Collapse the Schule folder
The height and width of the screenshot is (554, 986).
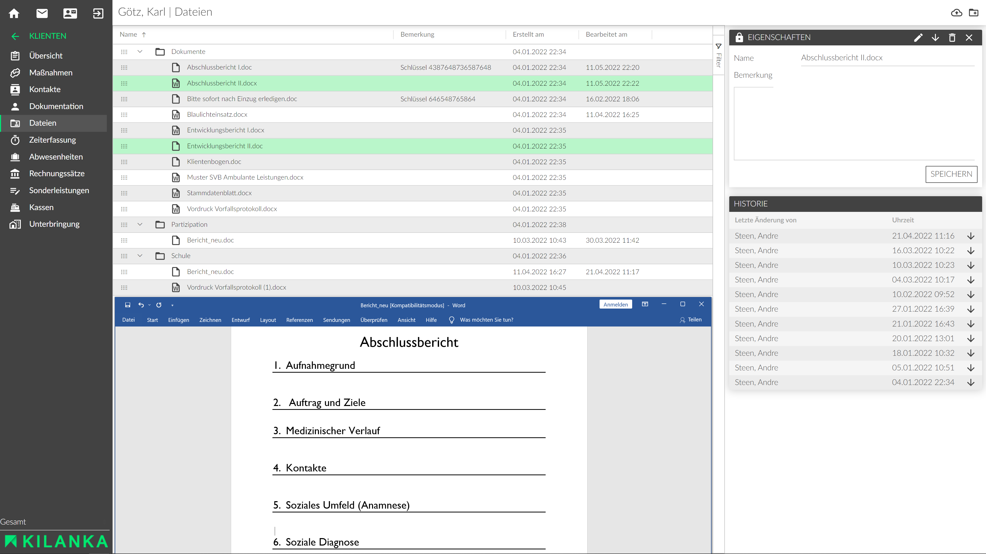pyautogui.click(x=140, y=256)
